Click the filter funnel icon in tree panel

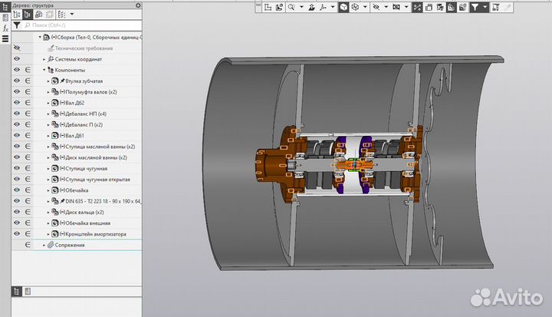click(x=18, y=25)
